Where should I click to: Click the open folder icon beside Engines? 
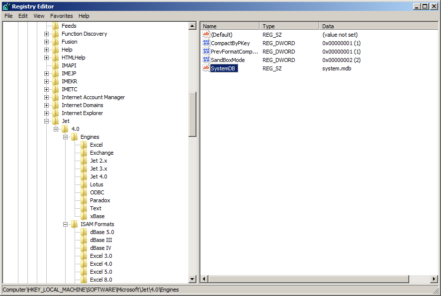(x=74, y=136)
